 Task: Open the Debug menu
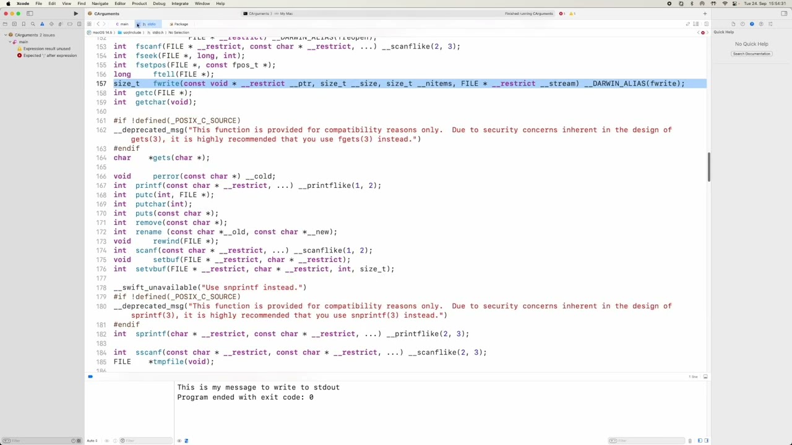coord(159,4)
